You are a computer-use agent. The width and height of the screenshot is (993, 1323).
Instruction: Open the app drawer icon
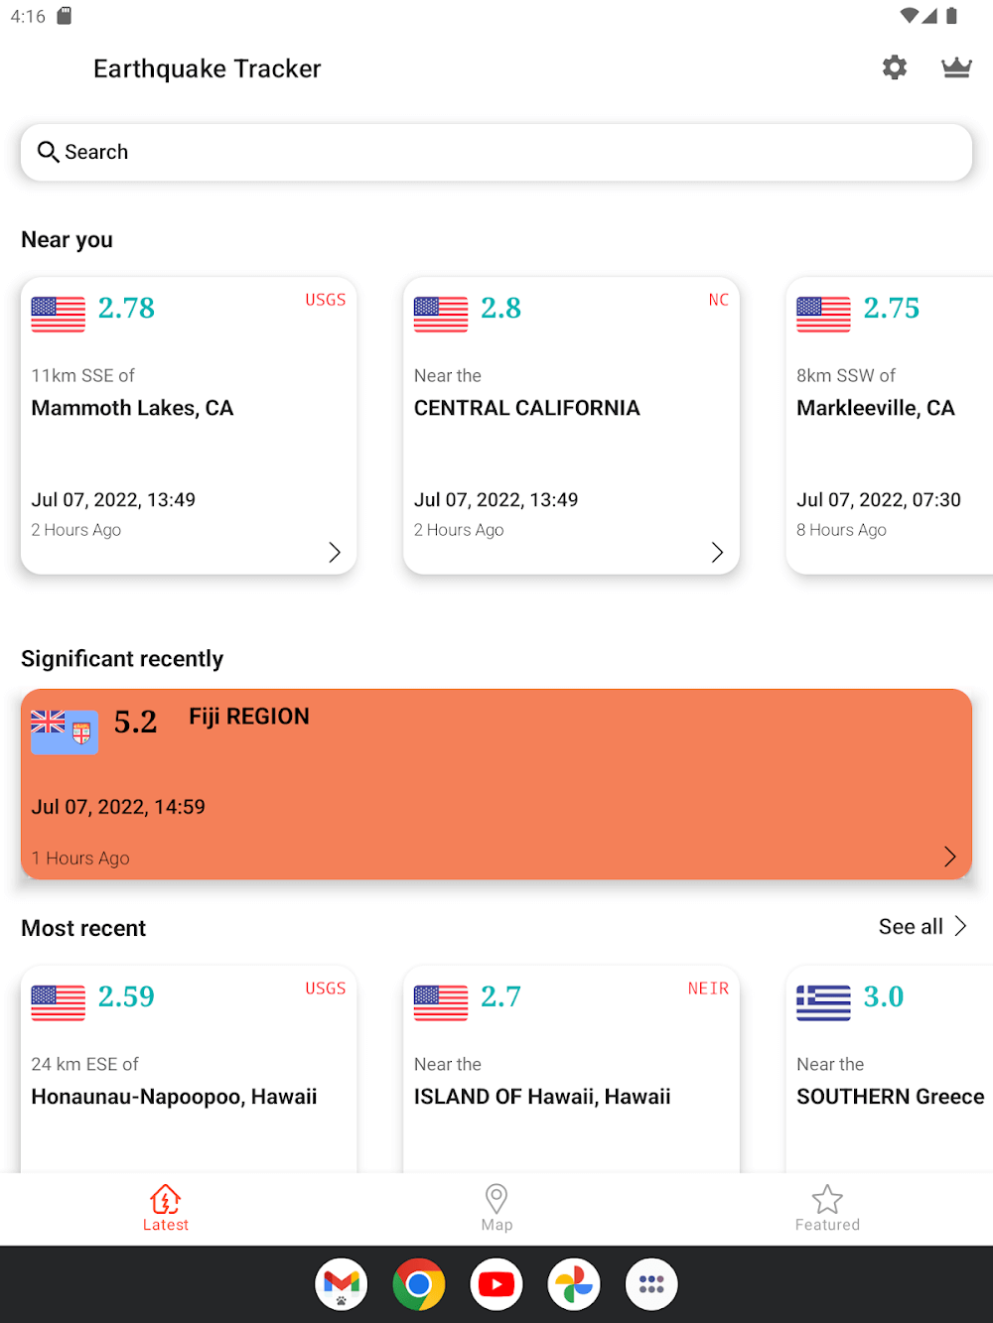651,1284
